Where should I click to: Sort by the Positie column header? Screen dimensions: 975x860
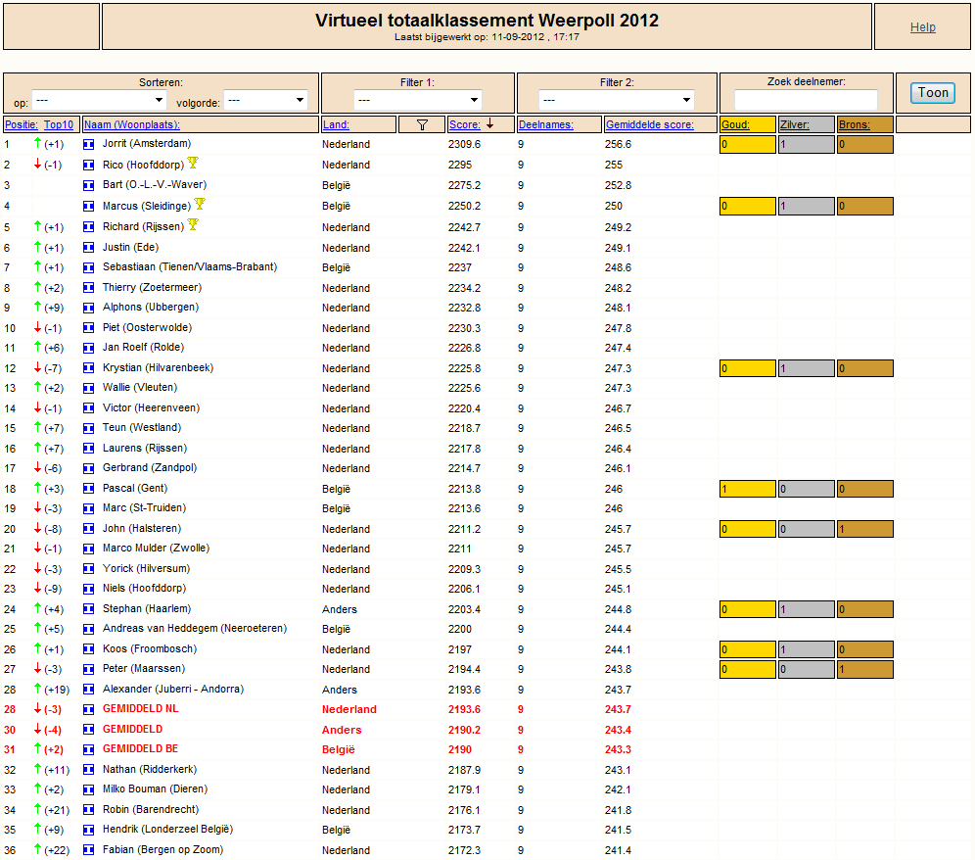(x=22, y=124)
